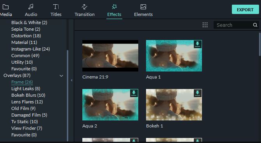Toggle grid view thumbnail size icon

205,25
